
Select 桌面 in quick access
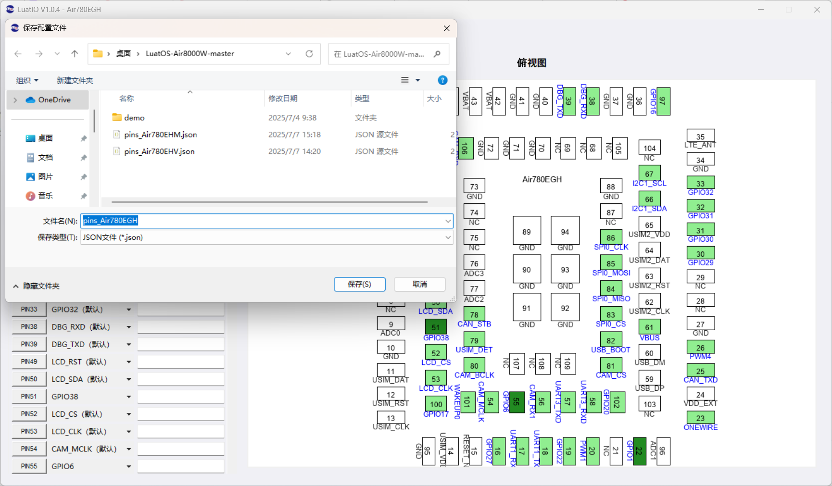click(x=45, y=138)
